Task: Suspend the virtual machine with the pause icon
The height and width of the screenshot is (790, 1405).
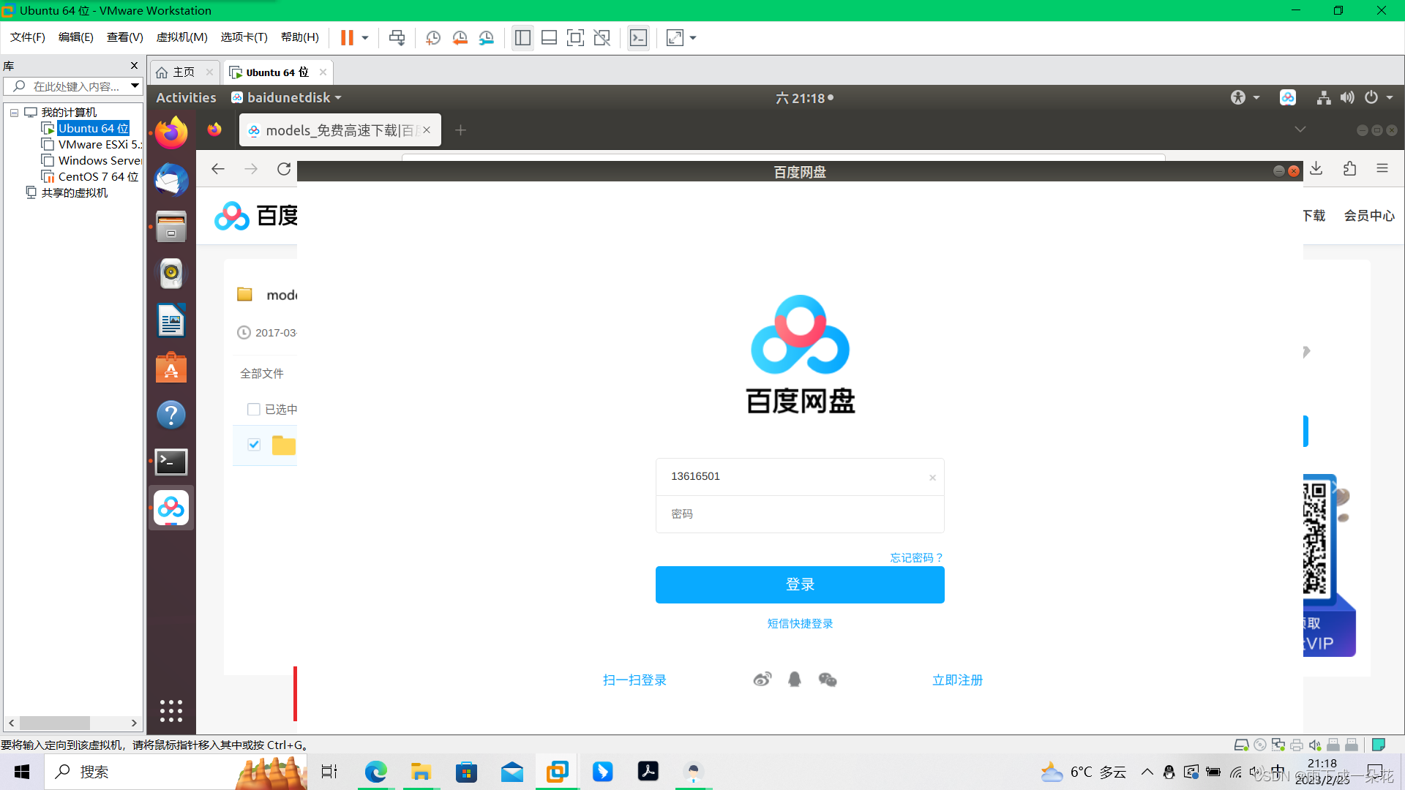Action: (x=345, y=37)
